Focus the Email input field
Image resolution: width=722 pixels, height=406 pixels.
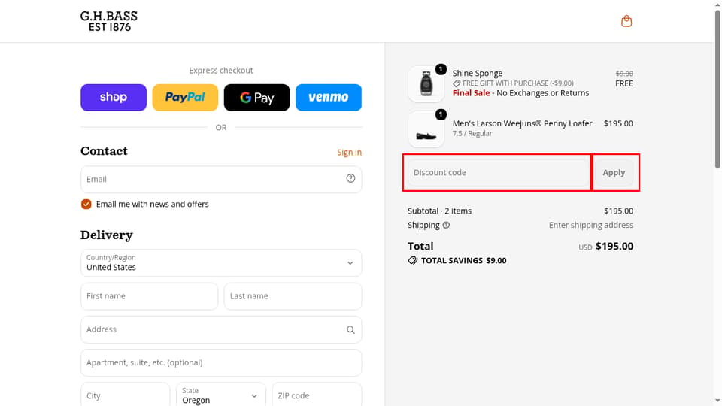[221, 179]
